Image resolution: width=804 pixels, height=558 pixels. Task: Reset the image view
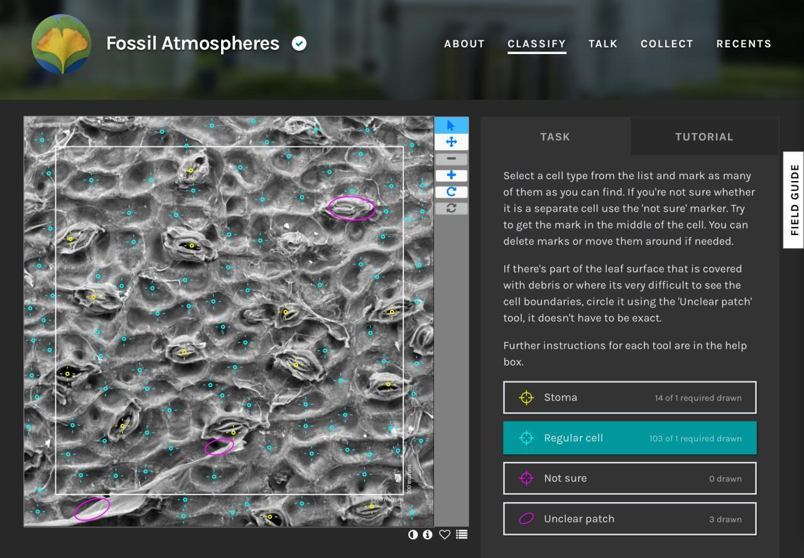click(x=451, y=208)
